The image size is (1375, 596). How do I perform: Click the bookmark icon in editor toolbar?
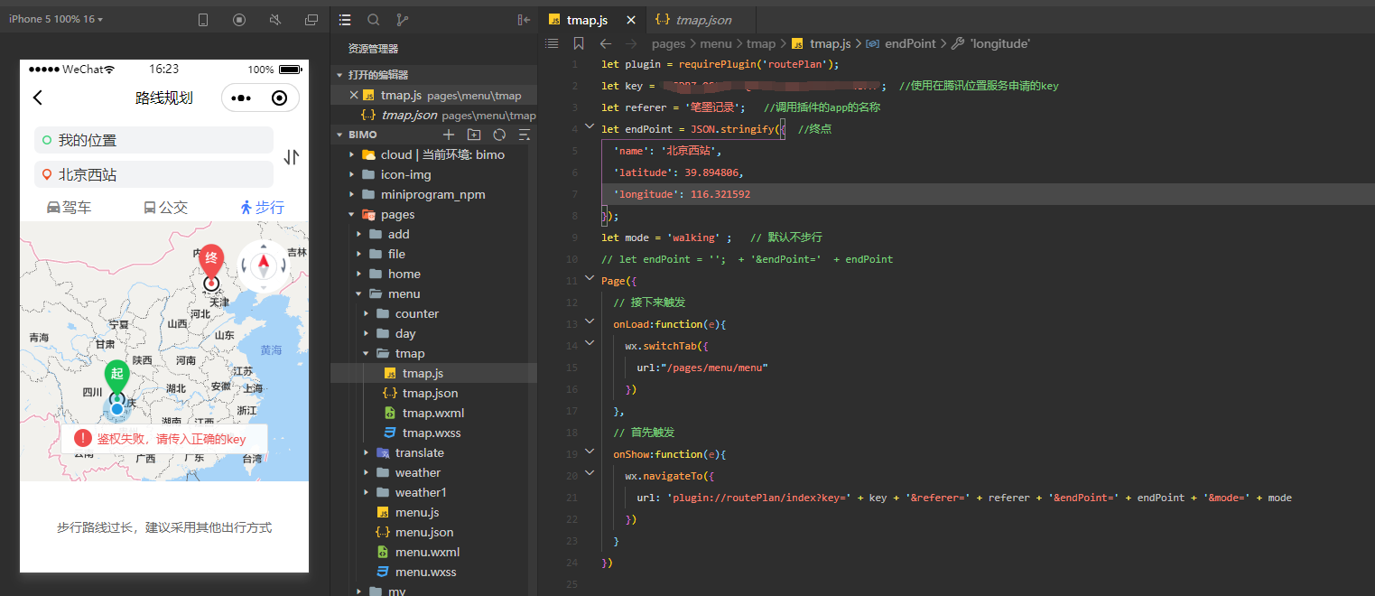click(579, 43)
